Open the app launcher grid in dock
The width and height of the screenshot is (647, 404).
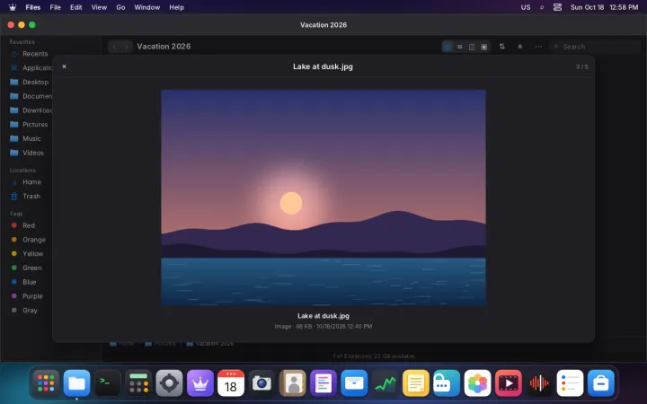click(x=46, y=383)
